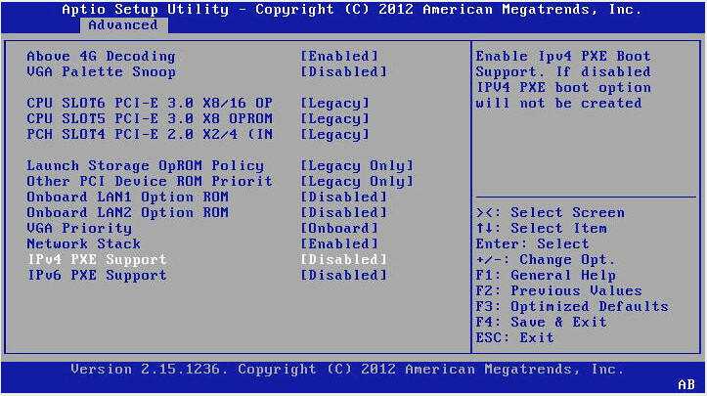This screenshot has width=707, height=396.
Task: Toggle IPv4 PXE Support Disabled value
Action: pos(343,259)
